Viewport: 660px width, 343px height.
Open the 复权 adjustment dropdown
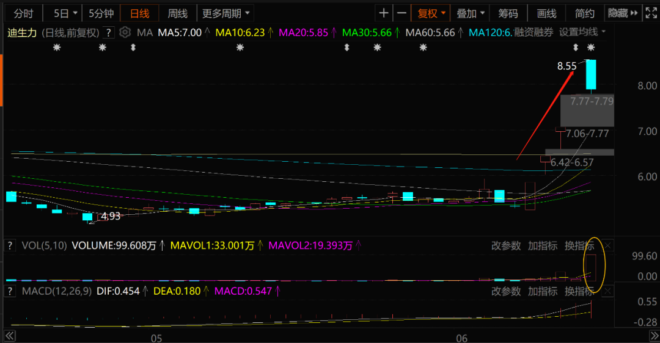tap(431, 13)
